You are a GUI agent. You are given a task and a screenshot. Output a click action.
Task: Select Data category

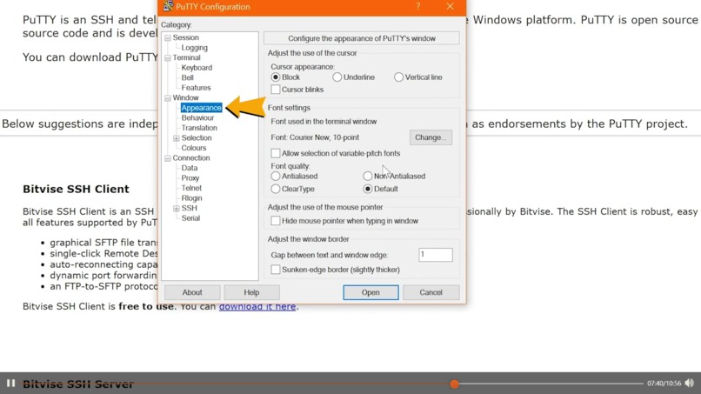click(189, 168)
